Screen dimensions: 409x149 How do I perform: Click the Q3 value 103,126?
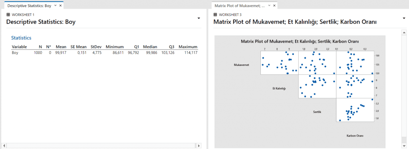click(168, 53)
